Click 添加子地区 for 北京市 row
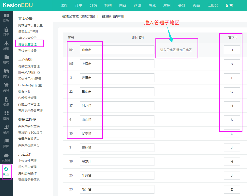 point(184,50)
